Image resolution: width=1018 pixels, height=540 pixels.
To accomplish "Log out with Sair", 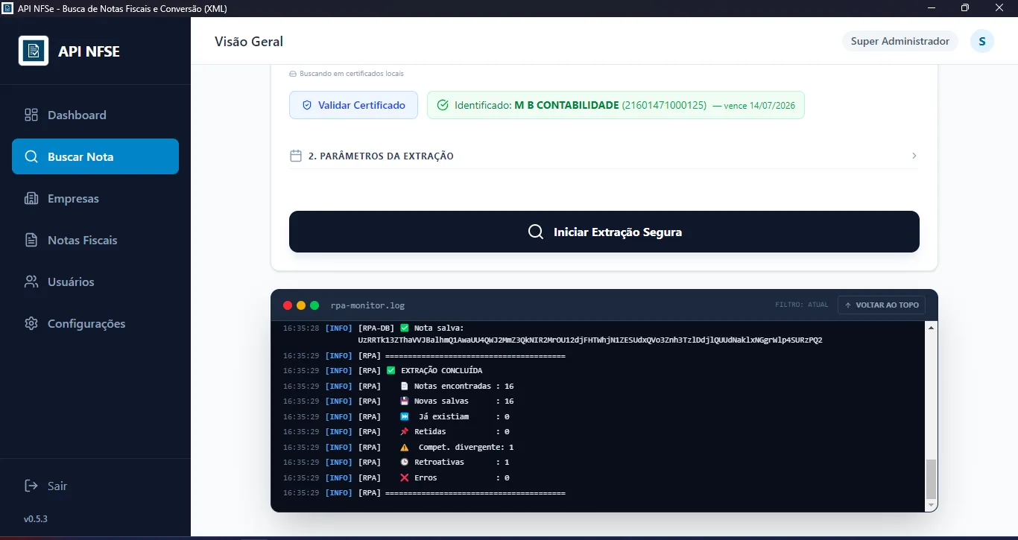I will [46, 486].
